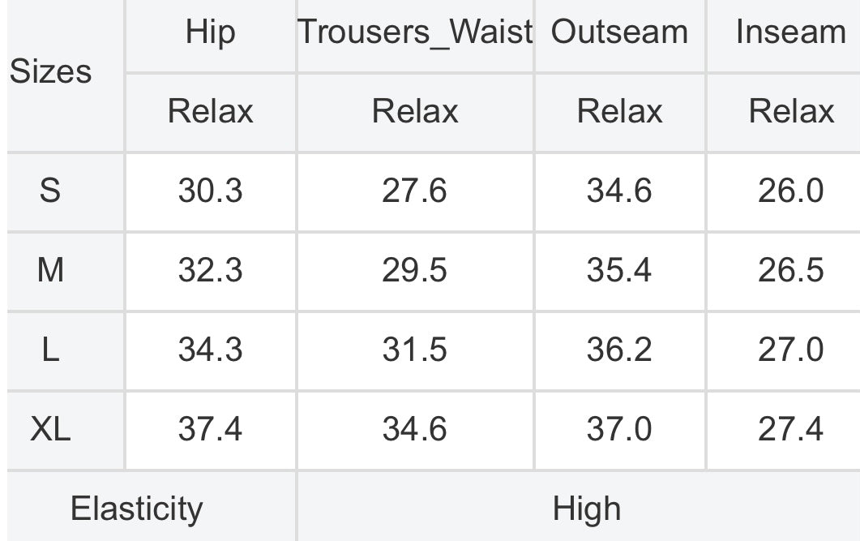Click the size S row label
860x541 pixels.
tap(50, 191)
